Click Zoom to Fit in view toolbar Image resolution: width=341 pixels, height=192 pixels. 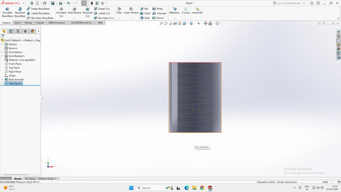point(161,24)
